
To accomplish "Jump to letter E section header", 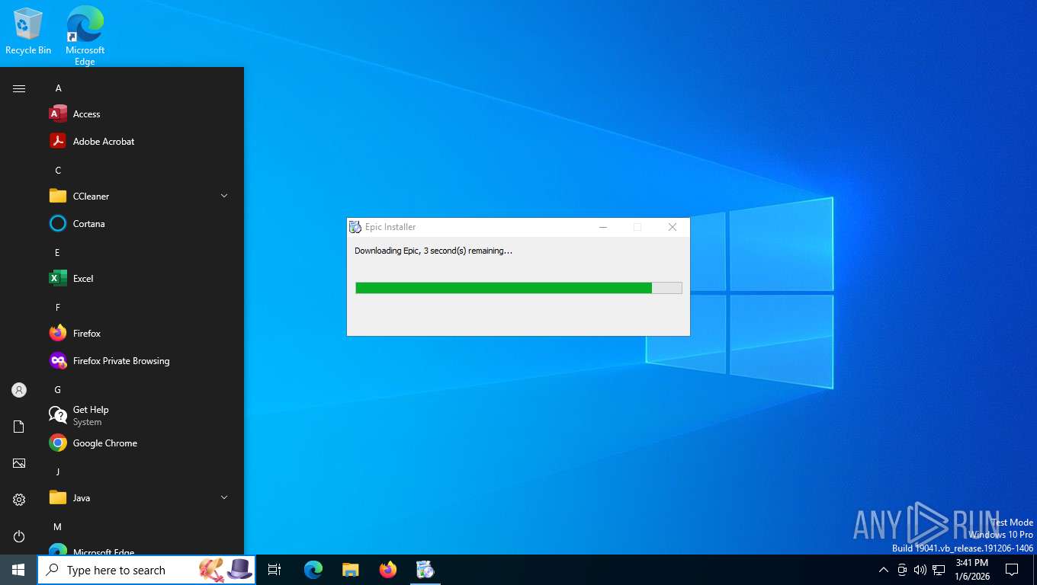I will 57,253.
